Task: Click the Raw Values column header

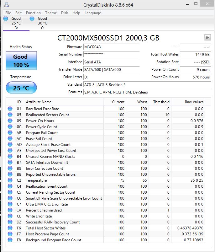Action: coord(188,102)
